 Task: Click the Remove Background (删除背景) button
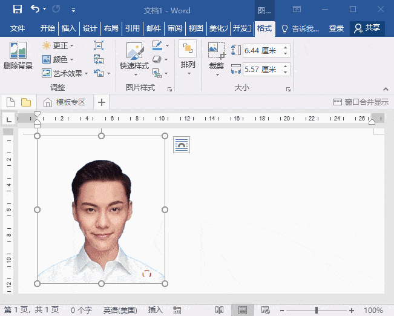(18, 56)
